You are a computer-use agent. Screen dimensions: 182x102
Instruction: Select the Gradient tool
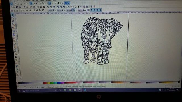click(17, 69)
